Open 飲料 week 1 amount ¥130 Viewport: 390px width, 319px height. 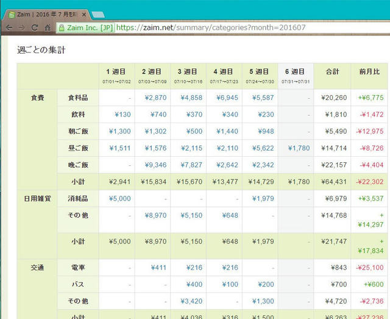[123, 115]
